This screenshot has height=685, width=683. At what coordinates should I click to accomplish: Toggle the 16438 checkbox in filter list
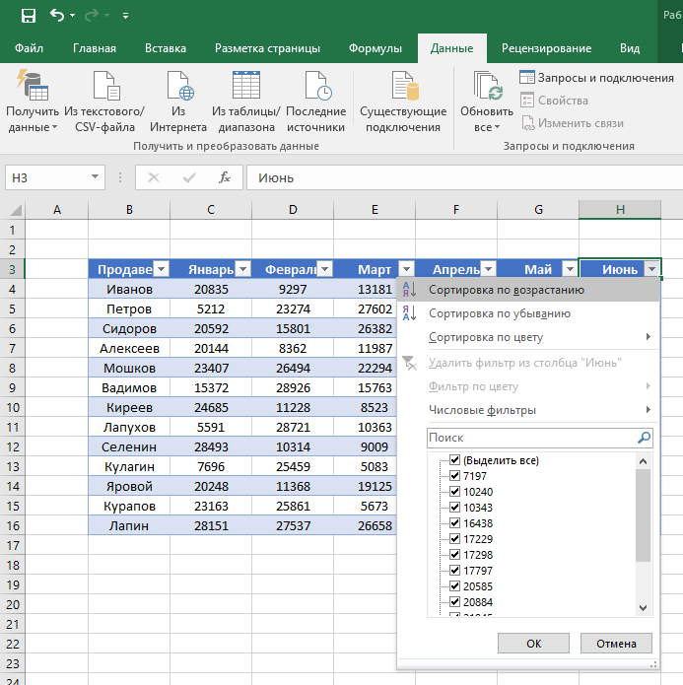point(455,523)
